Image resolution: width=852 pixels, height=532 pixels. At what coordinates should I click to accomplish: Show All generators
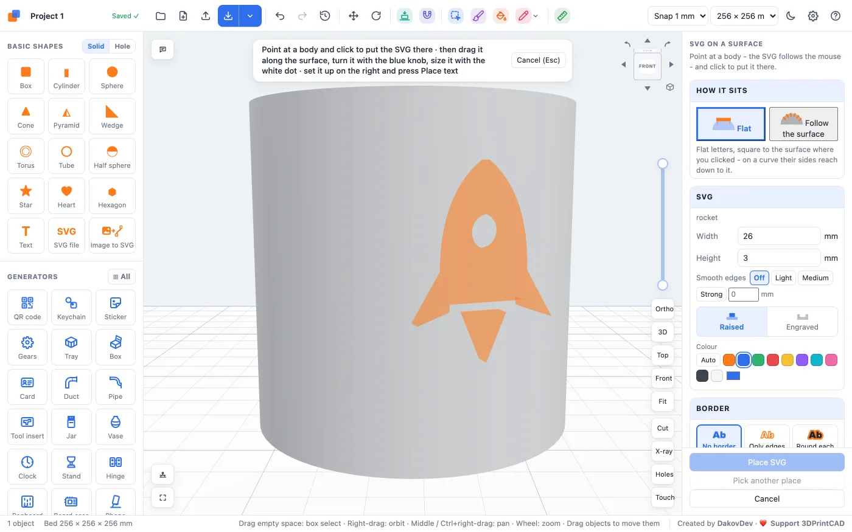pos(122,277)
